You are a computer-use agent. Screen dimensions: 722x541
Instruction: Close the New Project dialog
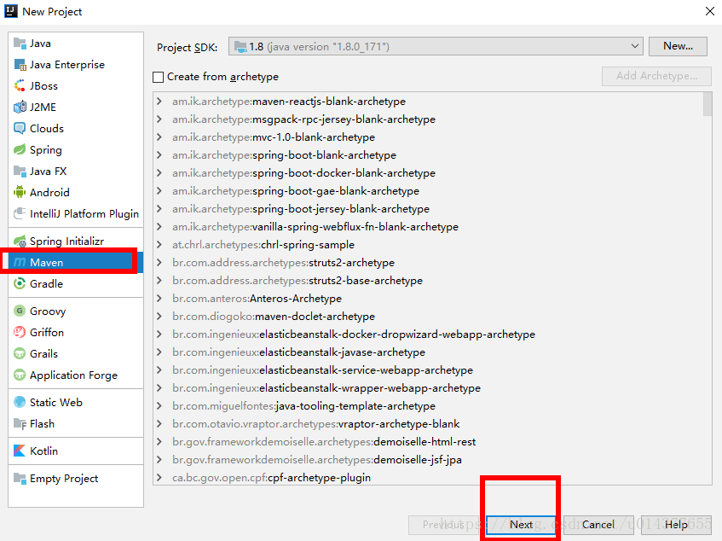pos(709,11)
